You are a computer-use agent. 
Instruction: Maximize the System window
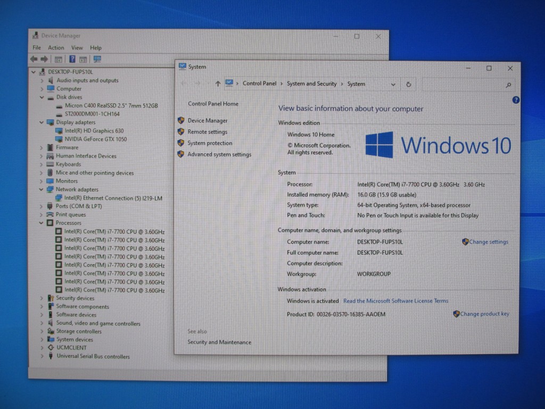[489, 68]
